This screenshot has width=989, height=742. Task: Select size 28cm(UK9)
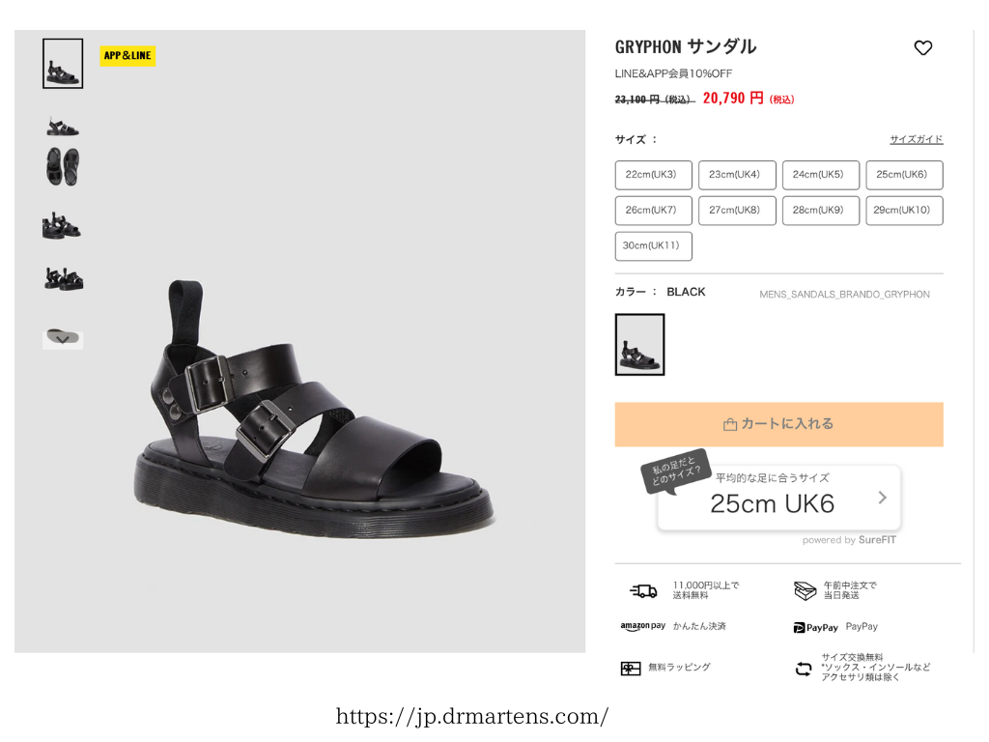821,210
